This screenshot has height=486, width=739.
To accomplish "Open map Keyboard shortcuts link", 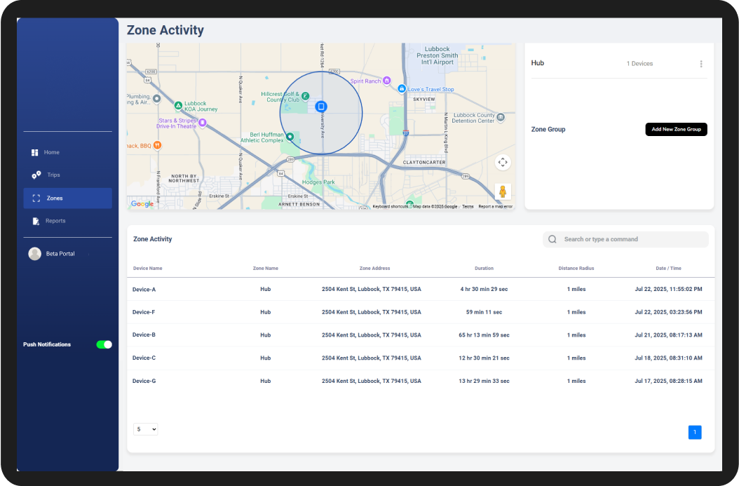I will (x=391, y=206).
